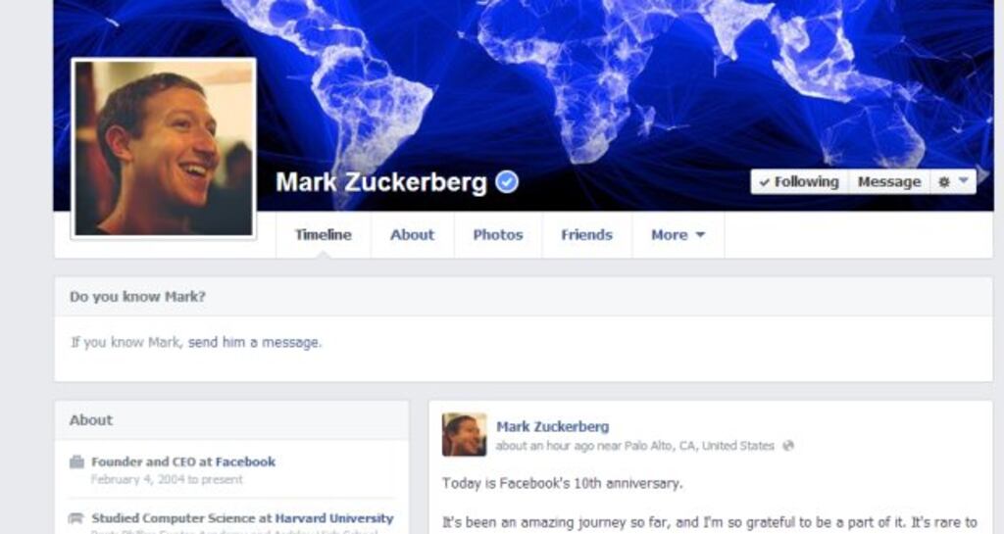Open the Harvard University link
Image resolution: width=1004 pixels, height=534 pixels.
pos(334,518)
